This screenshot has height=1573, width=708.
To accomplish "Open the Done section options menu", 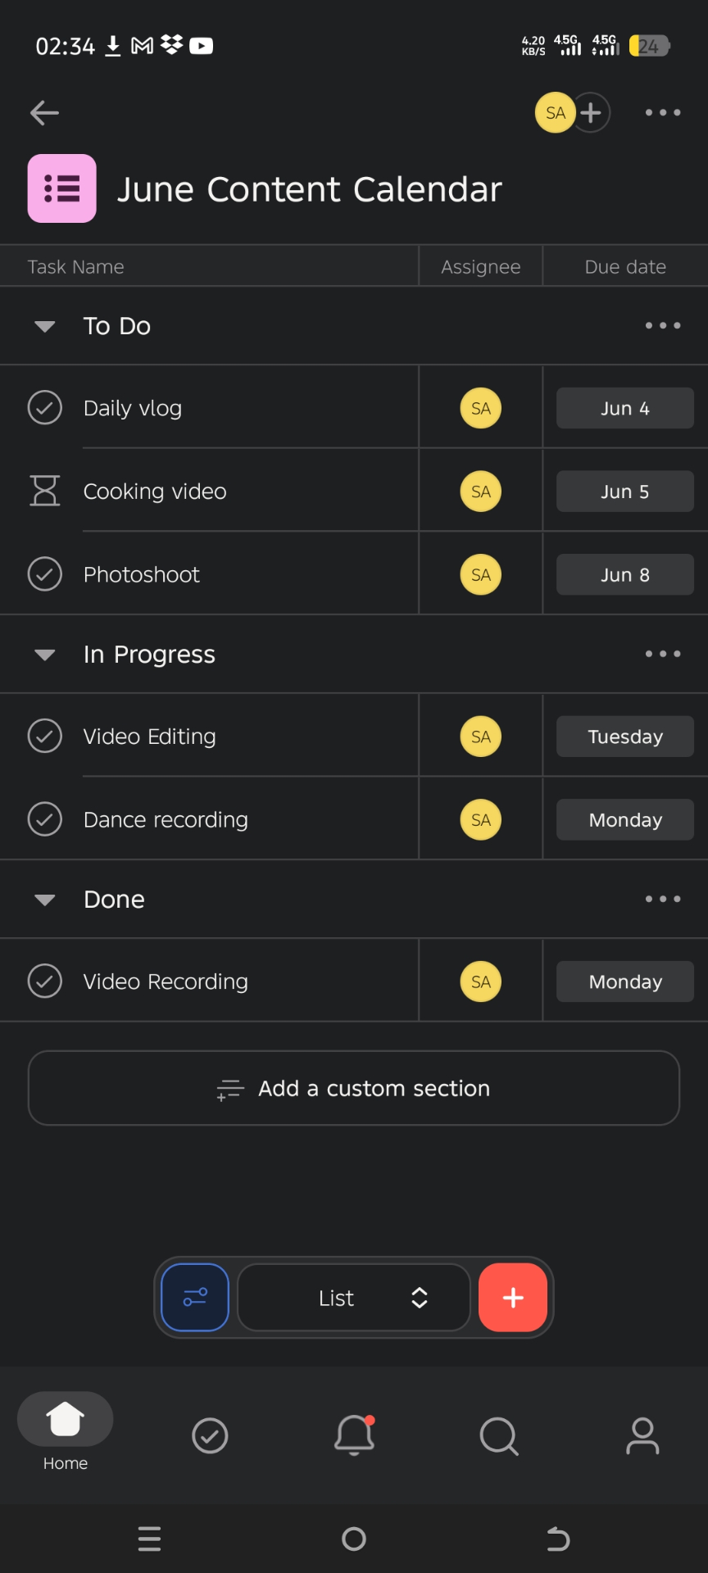I will coord(662,899).
